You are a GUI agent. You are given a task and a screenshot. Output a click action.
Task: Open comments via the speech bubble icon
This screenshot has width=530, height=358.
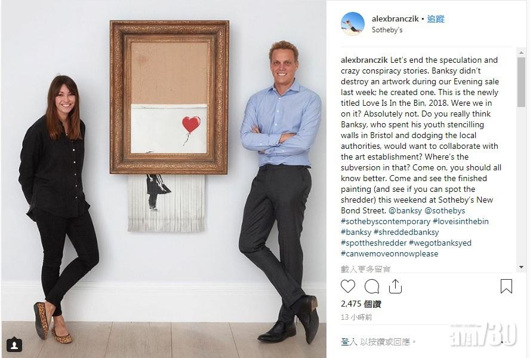tap(372, 287)
